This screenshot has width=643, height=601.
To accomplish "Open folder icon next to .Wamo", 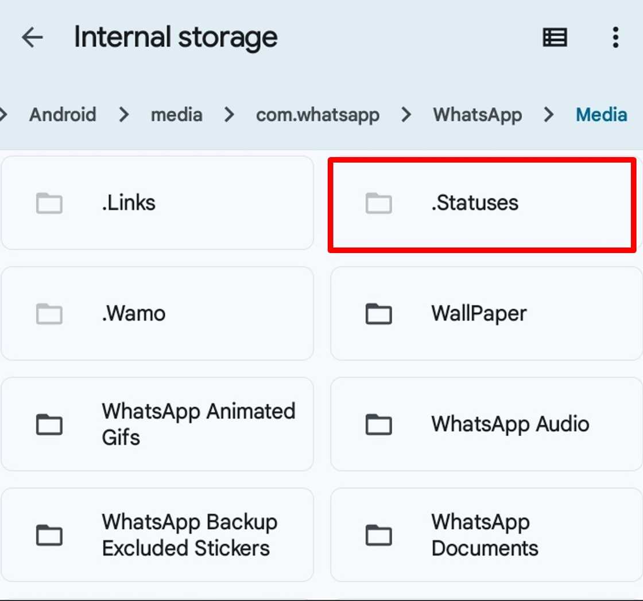I will (49, 314).
